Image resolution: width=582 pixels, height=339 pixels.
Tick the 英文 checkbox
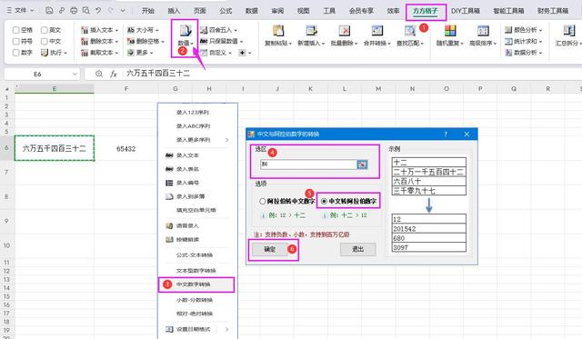click(45, 30)
